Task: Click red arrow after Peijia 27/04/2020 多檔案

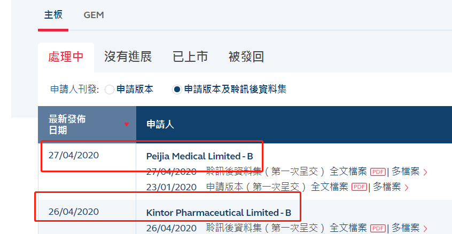Action: [x=425, y=172]
